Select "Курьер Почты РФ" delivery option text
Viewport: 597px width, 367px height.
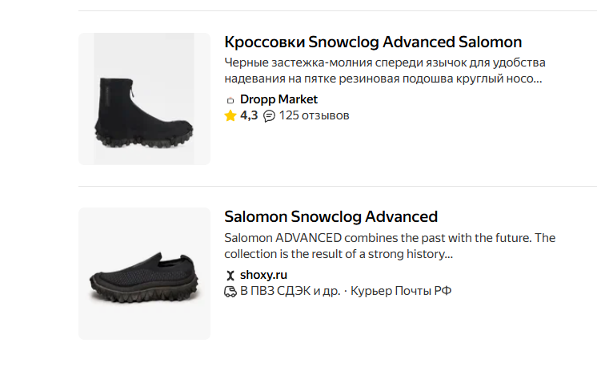[401, 291]
